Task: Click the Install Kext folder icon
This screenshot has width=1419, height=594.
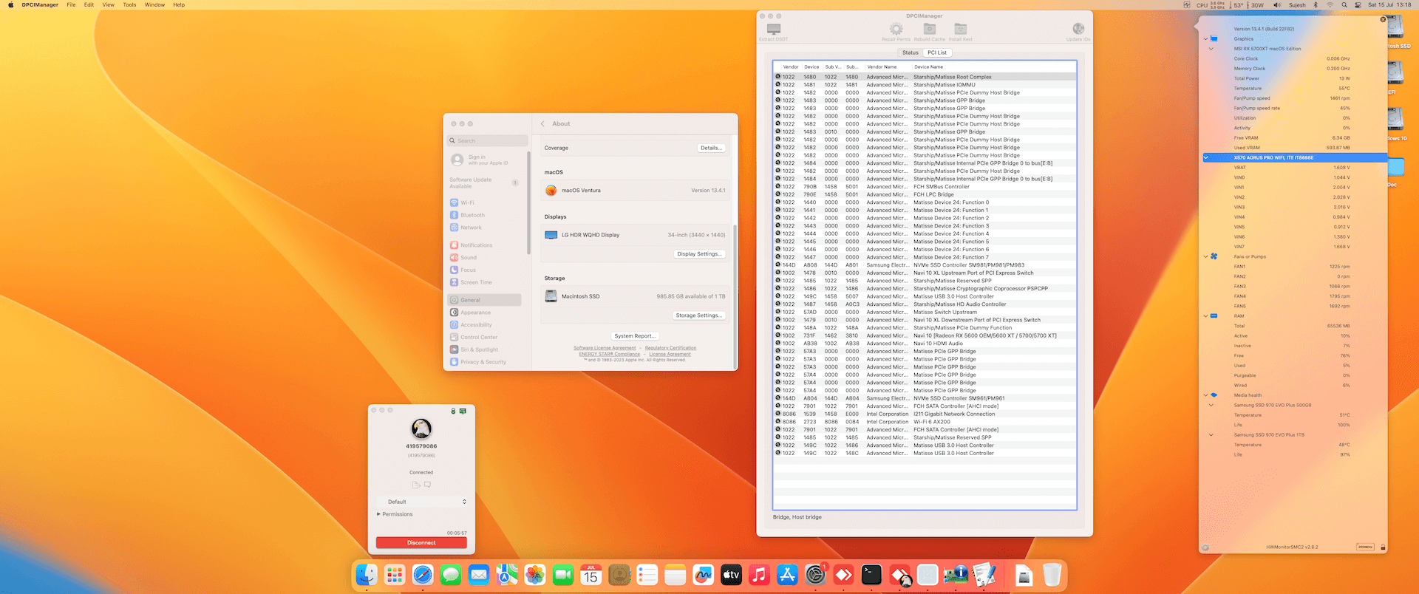Action: click(x=961, y=29)
